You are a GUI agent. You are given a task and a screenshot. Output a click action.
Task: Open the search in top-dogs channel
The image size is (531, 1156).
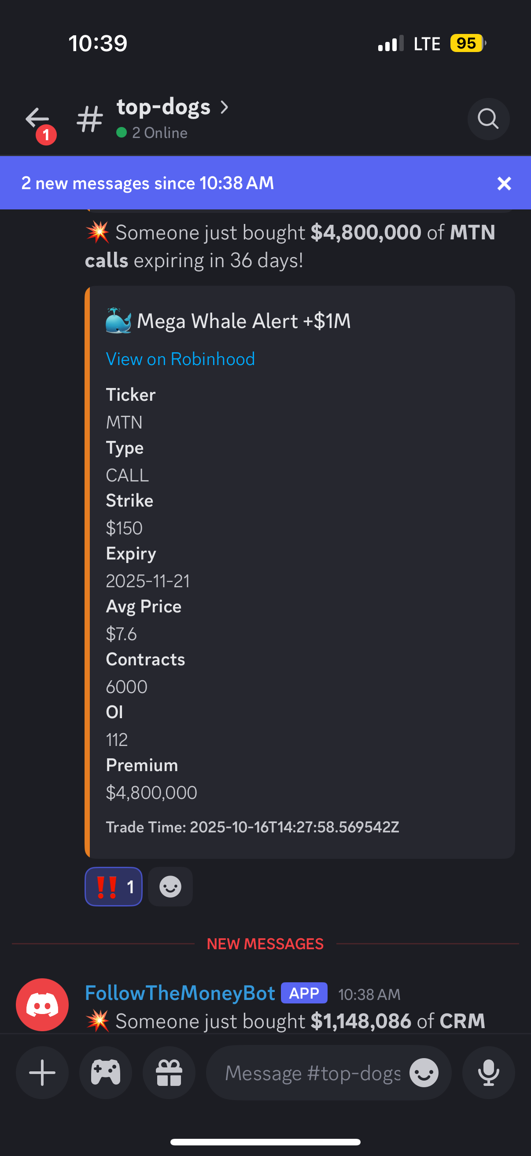pyautogui.click(x=488, y=119)
